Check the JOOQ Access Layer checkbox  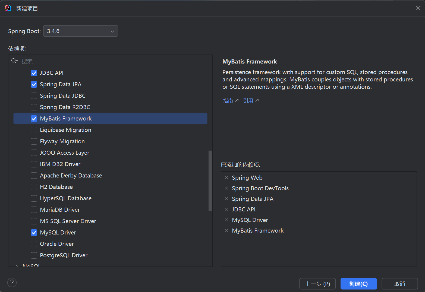(34, 153)
